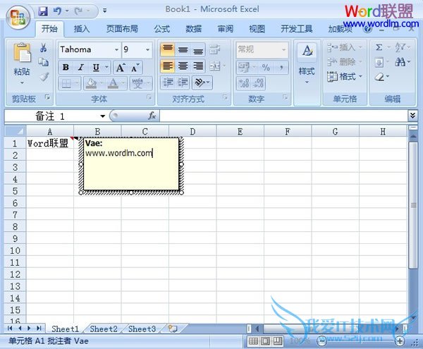The image size is (423, 349).
Task: Switch to Normal view in status bar
Action: (x=253, y=341)
